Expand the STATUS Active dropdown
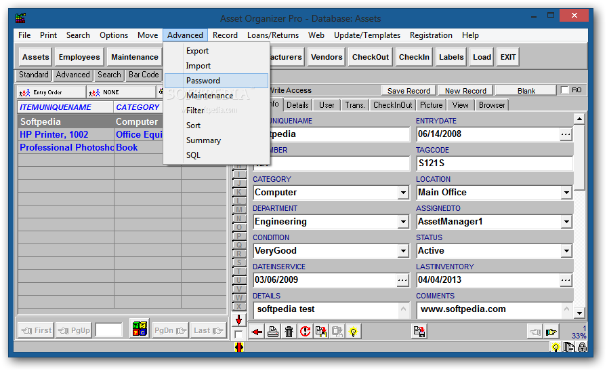Image resolution: width=607 pixels, height=371 pixels. [x=566, y=251]
